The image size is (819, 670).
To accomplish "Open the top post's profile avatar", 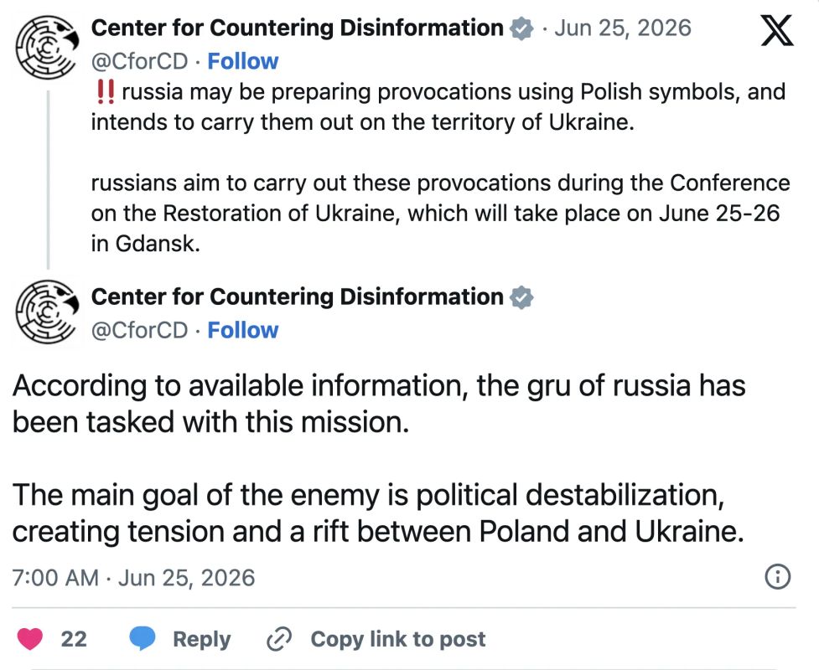I will [47, 48].
